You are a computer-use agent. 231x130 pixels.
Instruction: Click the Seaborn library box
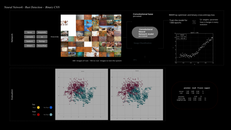point(29,41)
